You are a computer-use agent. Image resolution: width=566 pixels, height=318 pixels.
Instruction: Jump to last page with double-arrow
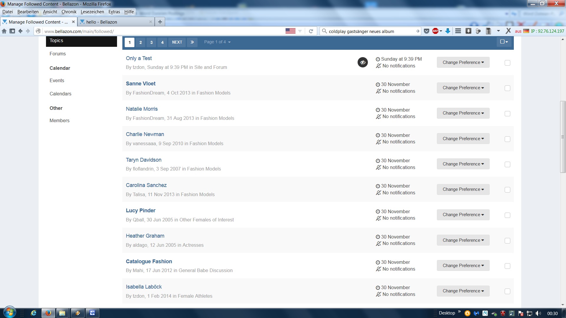tap(192, 42)
